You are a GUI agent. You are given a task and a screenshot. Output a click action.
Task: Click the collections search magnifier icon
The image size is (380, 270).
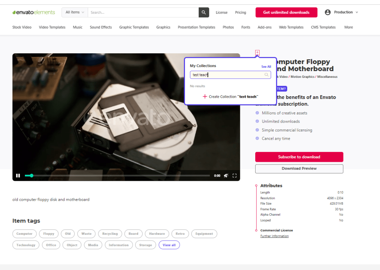tap(266, 75)
